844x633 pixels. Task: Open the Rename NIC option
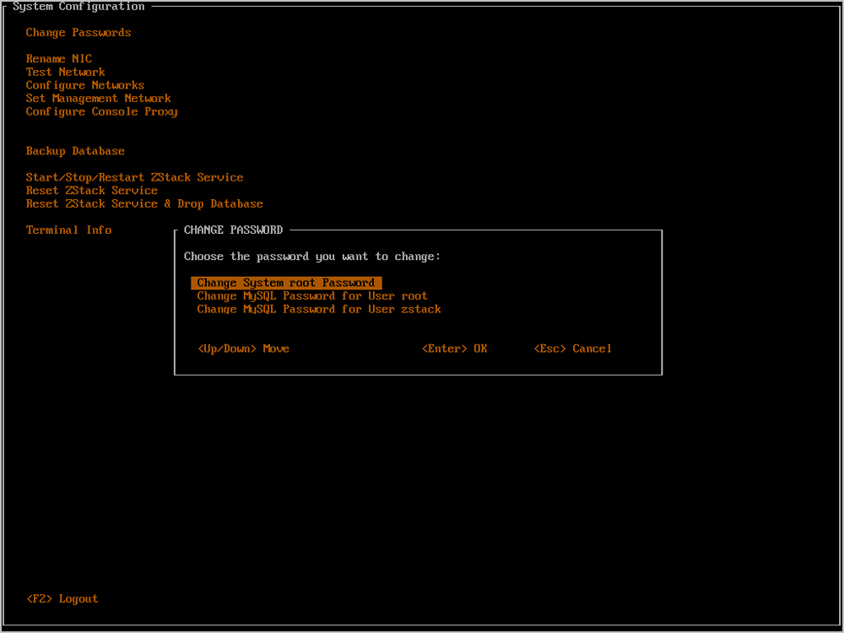coord(59,59)
